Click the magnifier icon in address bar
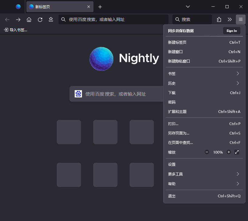248x221 pixels. 63,19
